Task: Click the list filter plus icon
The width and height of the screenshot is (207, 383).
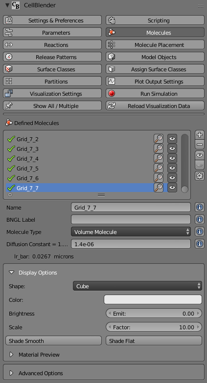Action: coord(10,194)
